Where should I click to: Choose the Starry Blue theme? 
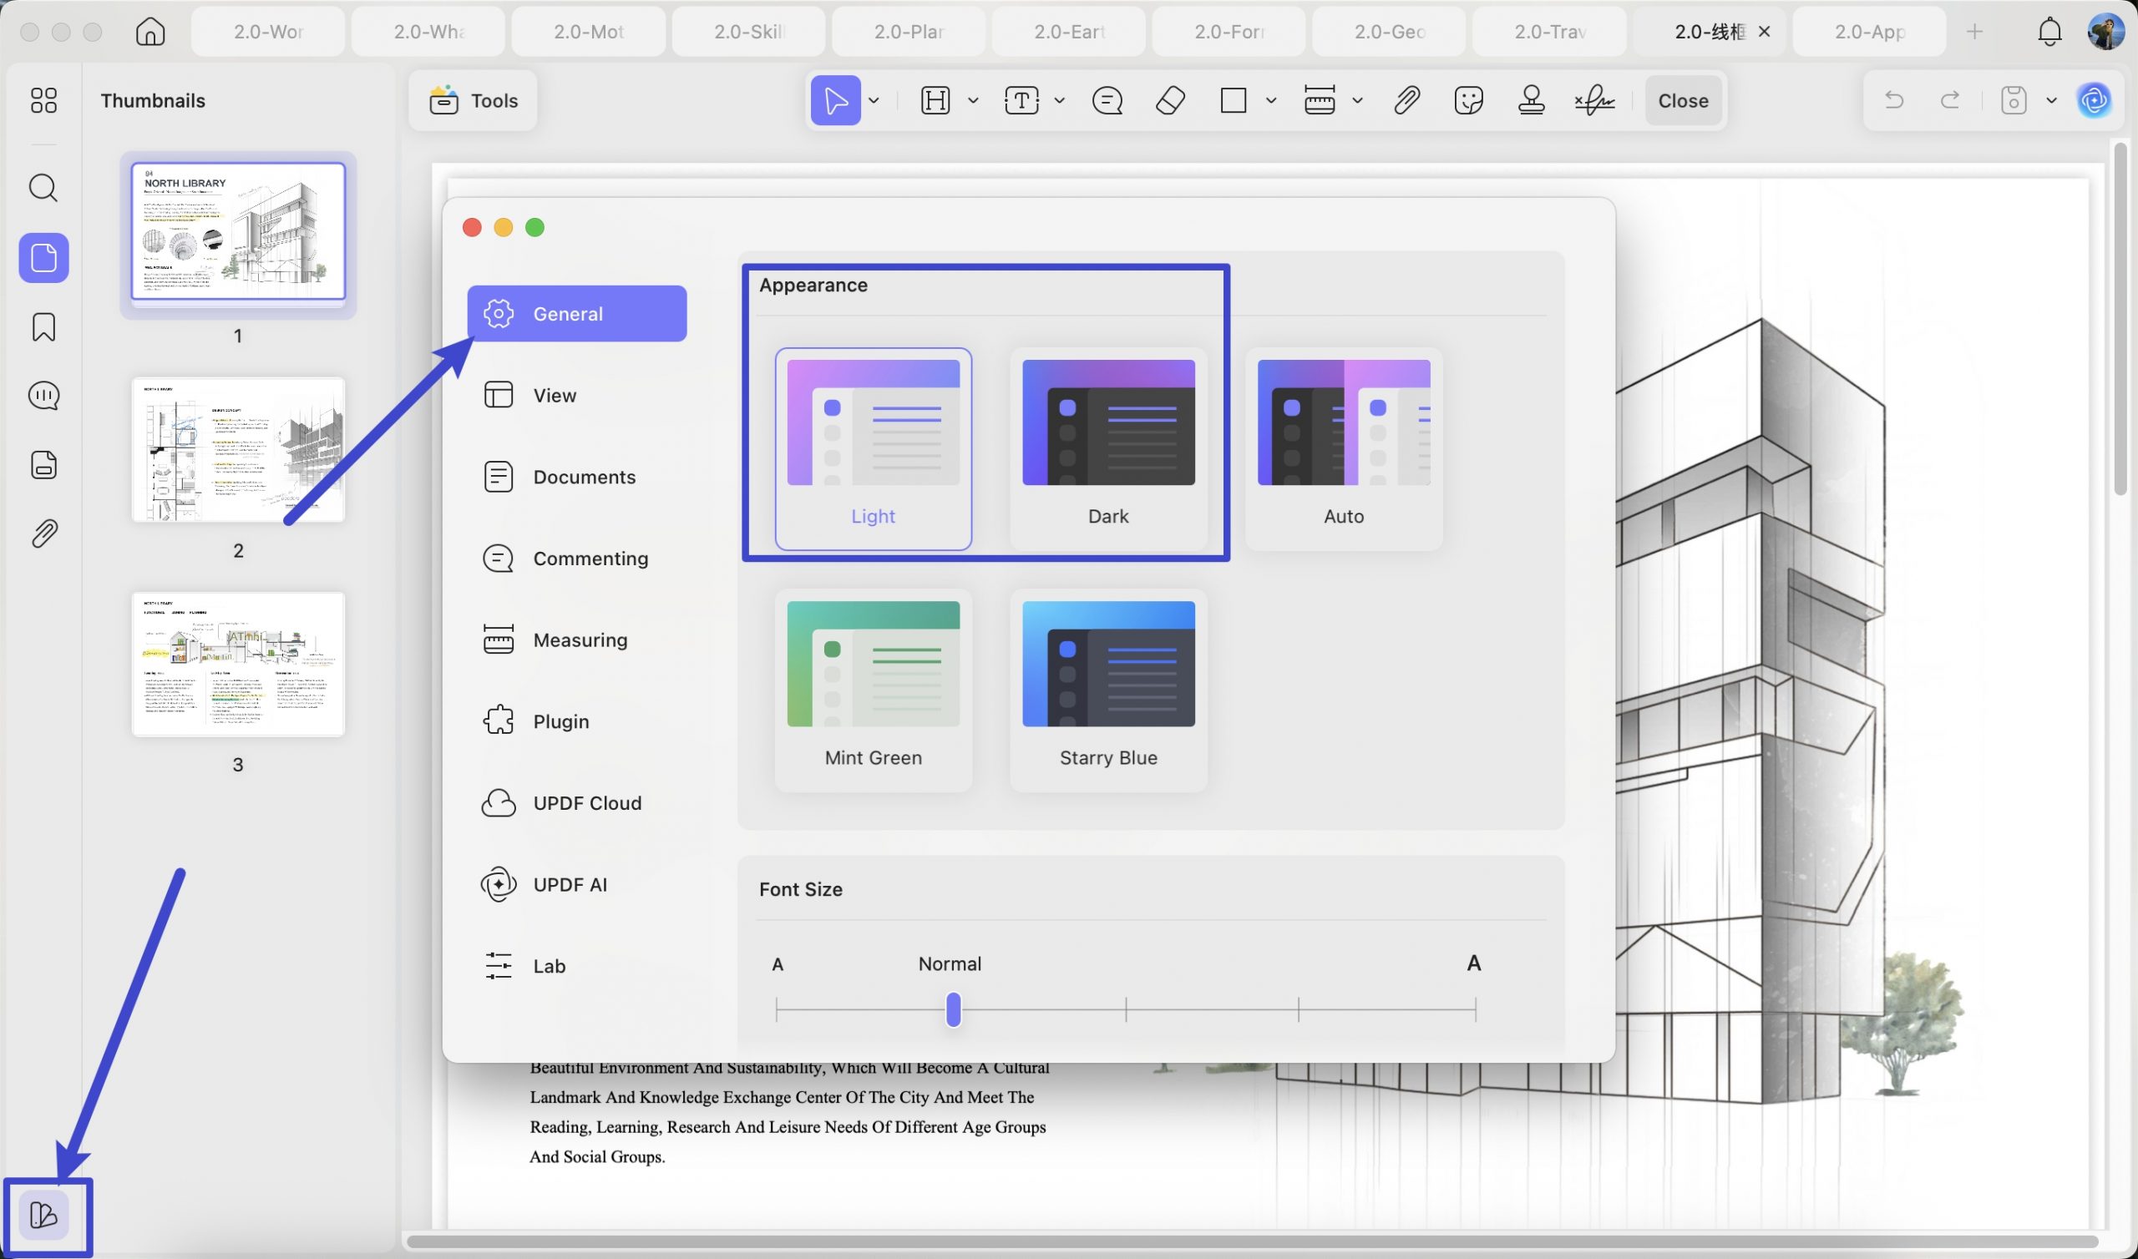point(1108,690)
